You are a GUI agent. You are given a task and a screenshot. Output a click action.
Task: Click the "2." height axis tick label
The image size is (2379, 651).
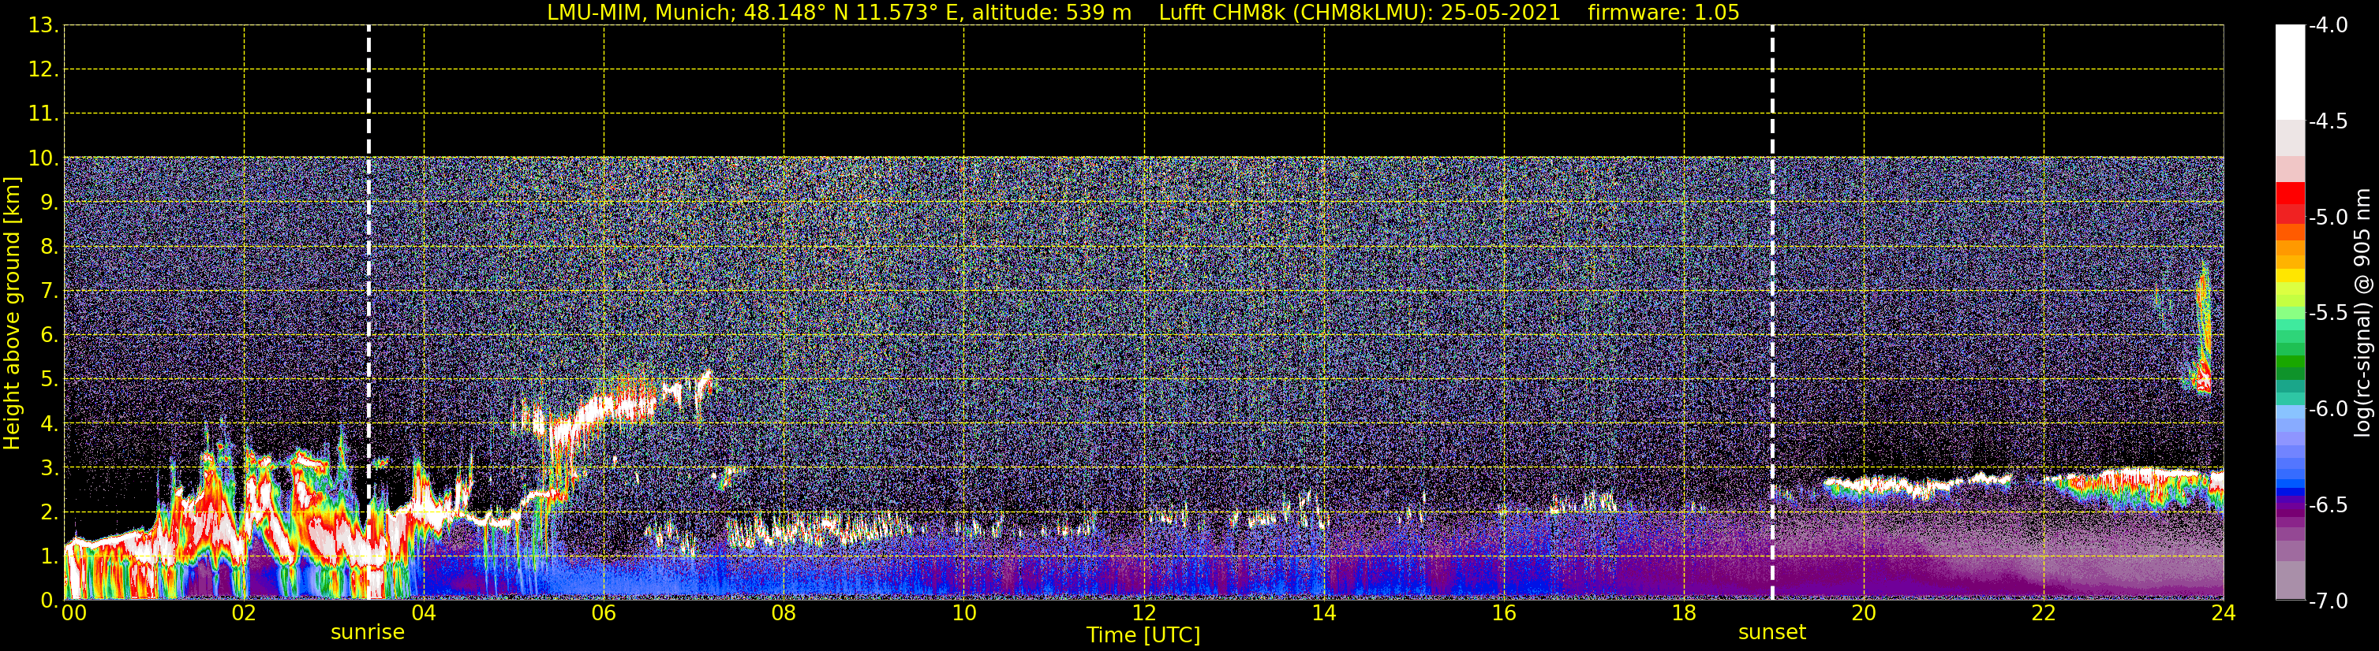49,513
